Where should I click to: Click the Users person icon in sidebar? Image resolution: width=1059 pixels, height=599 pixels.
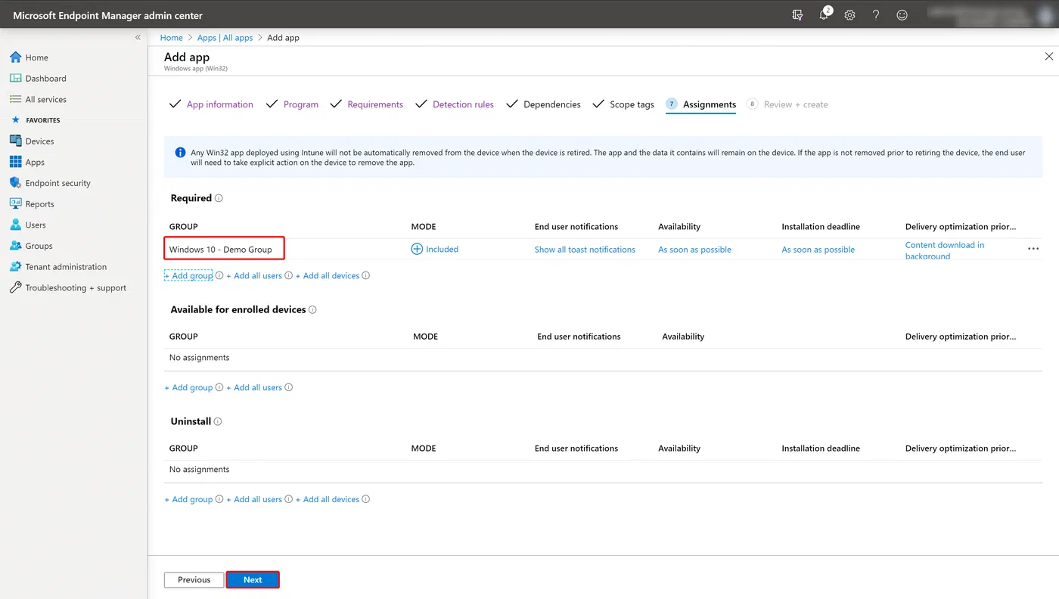pos(16,225)
